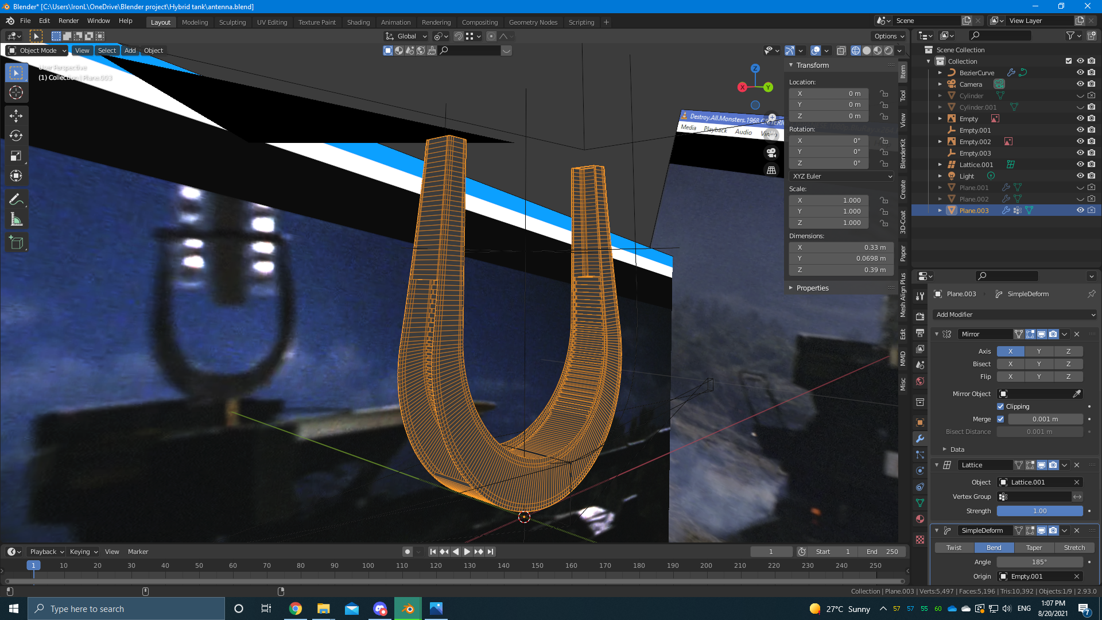Toggle X-ray mode

pos(841,51)
